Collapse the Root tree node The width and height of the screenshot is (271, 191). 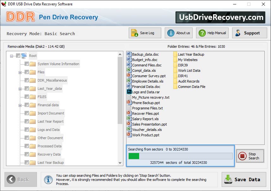11,56
